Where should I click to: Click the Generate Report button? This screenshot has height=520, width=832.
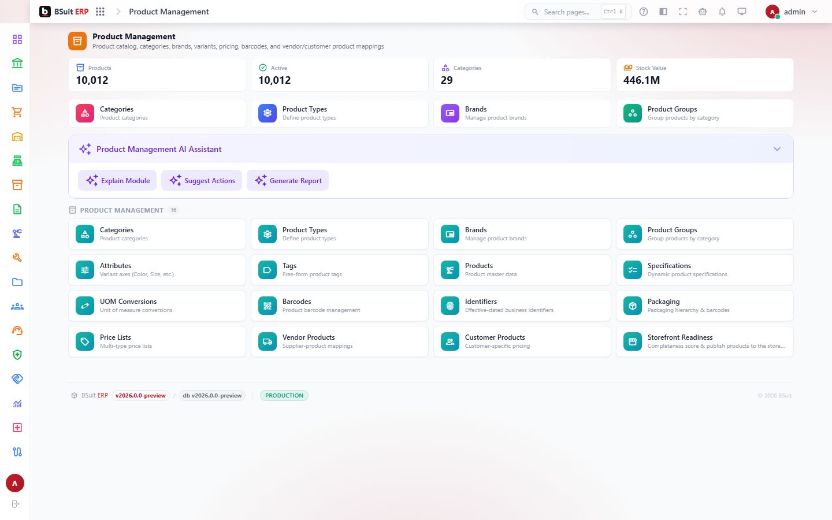pos(288,180)
